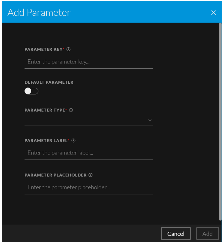
Task: Click the Parameter Key info icon
Action: (68, 50)
